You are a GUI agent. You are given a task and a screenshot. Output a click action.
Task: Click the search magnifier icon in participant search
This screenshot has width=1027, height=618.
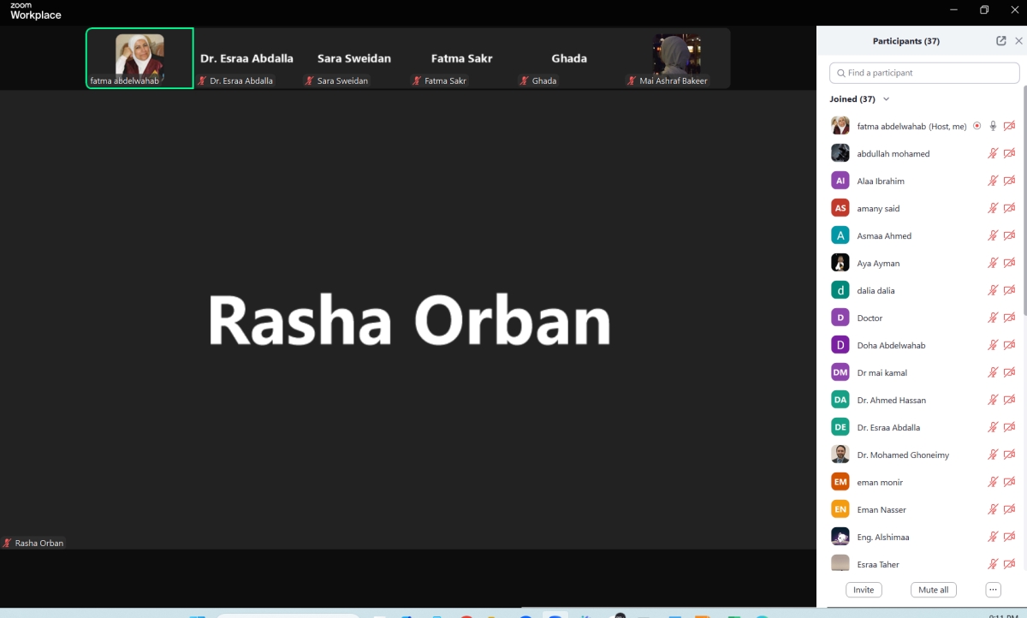tap(841, 73)
